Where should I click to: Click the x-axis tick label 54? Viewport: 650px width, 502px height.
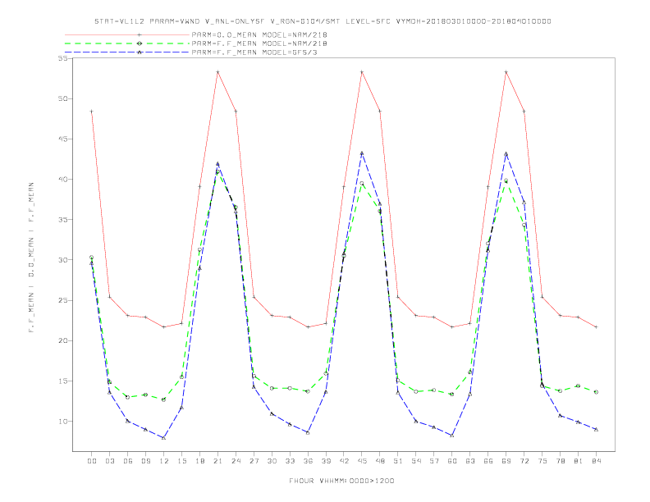pyautogui.click(x=416, y=461)
